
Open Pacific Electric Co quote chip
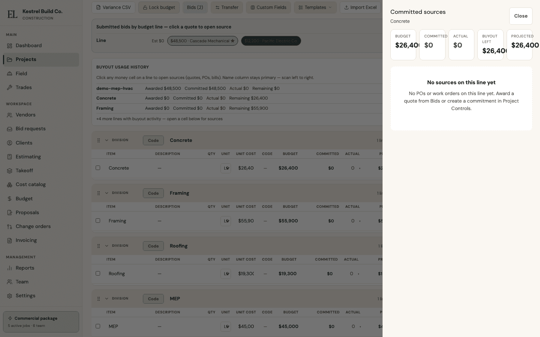pyautogui.click(x=271, y=41)
